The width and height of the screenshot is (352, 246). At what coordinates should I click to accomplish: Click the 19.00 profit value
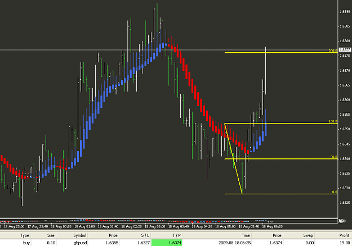tap(345, 243)
